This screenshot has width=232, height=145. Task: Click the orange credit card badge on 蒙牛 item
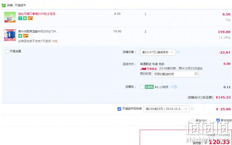point(26,36)
